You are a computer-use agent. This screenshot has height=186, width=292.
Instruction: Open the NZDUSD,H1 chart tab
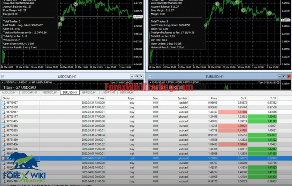pyautogui.click(x=50, y=92)
